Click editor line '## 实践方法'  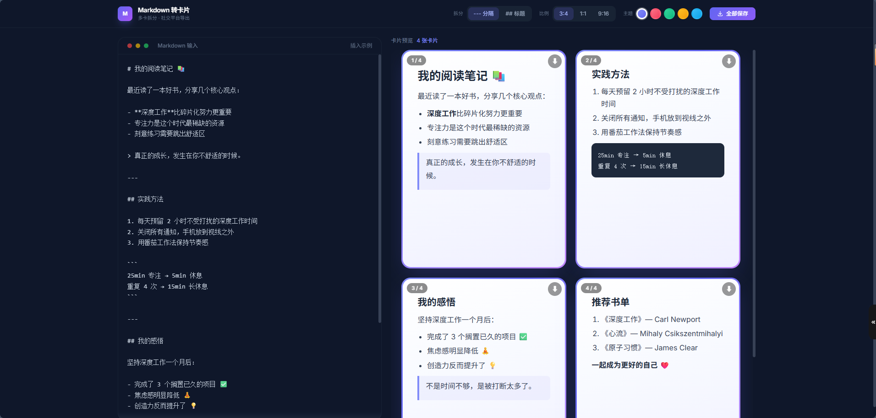[x=145, y=199]
